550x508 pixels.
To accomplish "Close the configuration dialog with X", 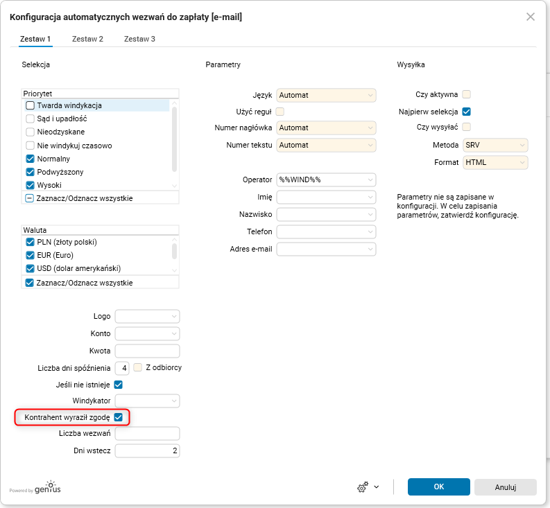I will point(531,17).
